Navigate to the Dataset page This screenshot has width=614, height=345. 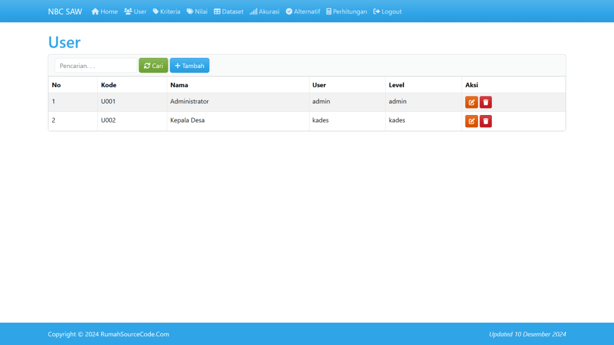click(x=228, y=11)
